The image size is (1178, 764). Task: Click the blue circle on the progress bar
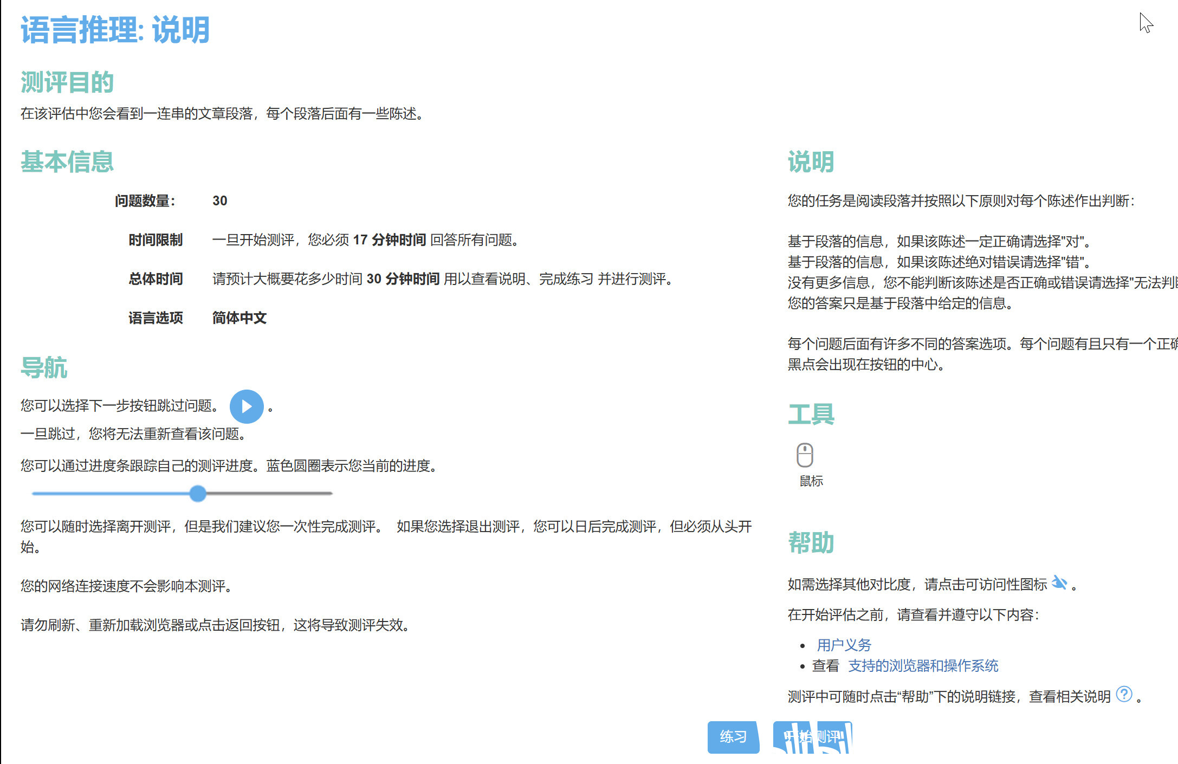coord(198,493)
